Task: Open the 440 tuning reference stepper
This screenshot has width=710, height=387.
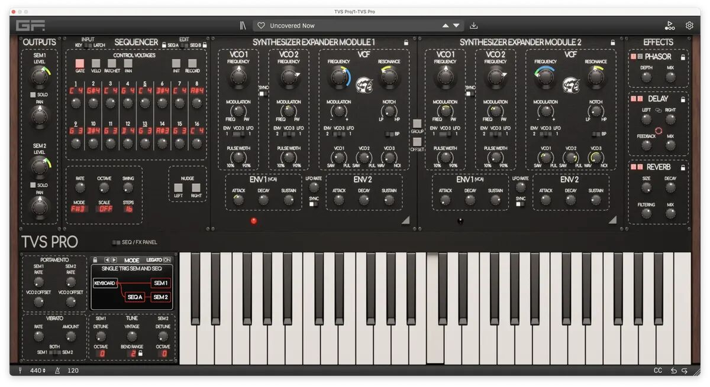Action: click(x=38, y=370)
